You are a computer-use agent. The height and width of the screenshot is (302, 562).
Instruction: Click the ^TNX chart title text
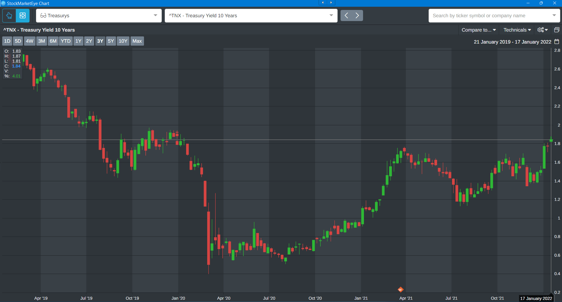pyautogui.click(x=39, y=30)
